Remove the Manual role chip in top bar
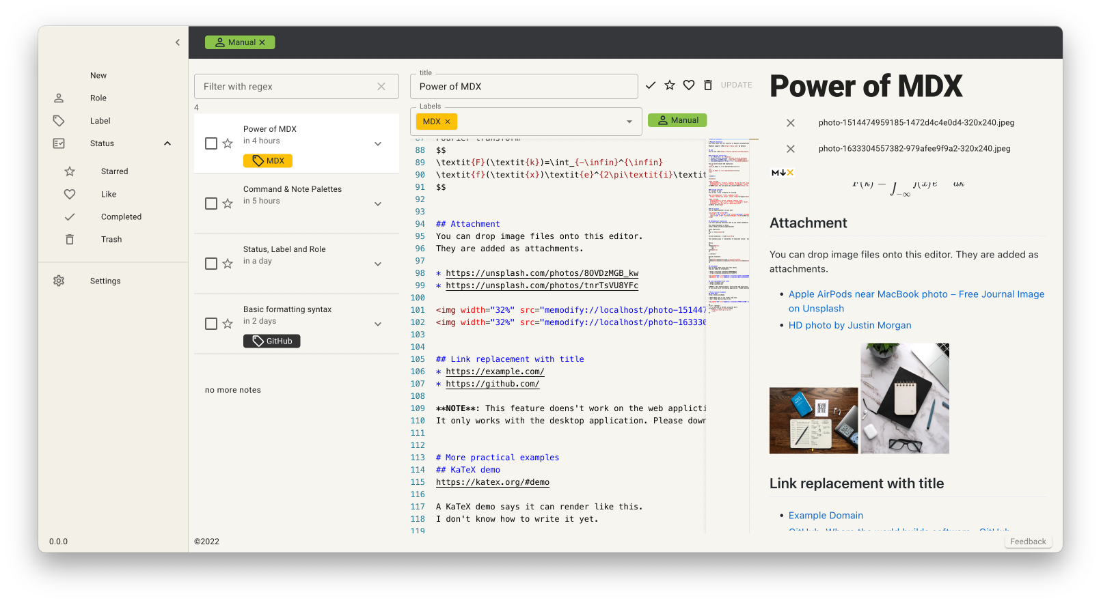This screenshot has width=1101, height=603. [262, 42]
